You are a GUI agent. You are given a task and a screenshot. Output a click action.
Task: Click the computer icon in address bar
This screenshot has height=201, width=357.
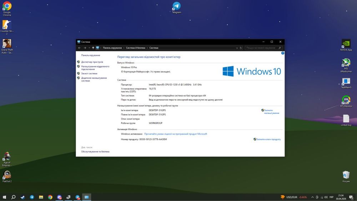(x=97, y=48)
